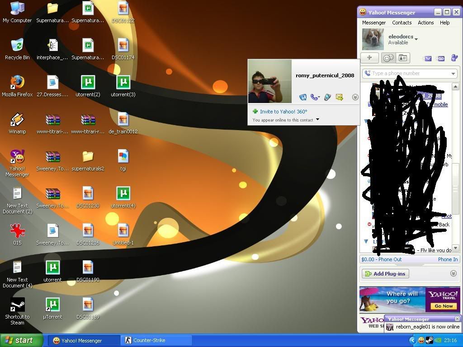Expand the contact card details chevron
Screen dimensions: 463x347
(355, 97)
